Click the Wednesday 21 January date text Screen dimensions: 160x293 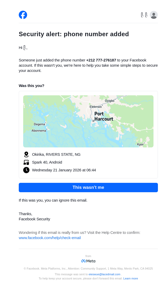pyautogui.click(x=64, y=170)
